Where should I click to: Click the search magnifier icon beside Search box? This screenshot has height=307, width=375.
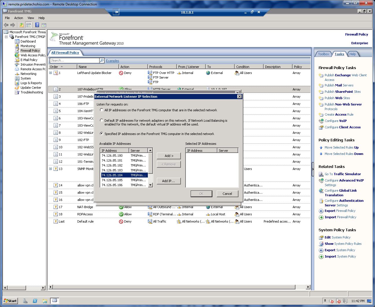(102, 60)
